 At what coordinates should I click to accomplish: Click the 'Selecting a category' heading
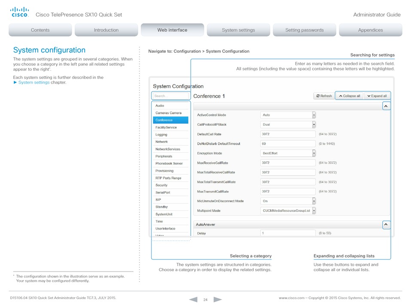click(x=250, y=256)
